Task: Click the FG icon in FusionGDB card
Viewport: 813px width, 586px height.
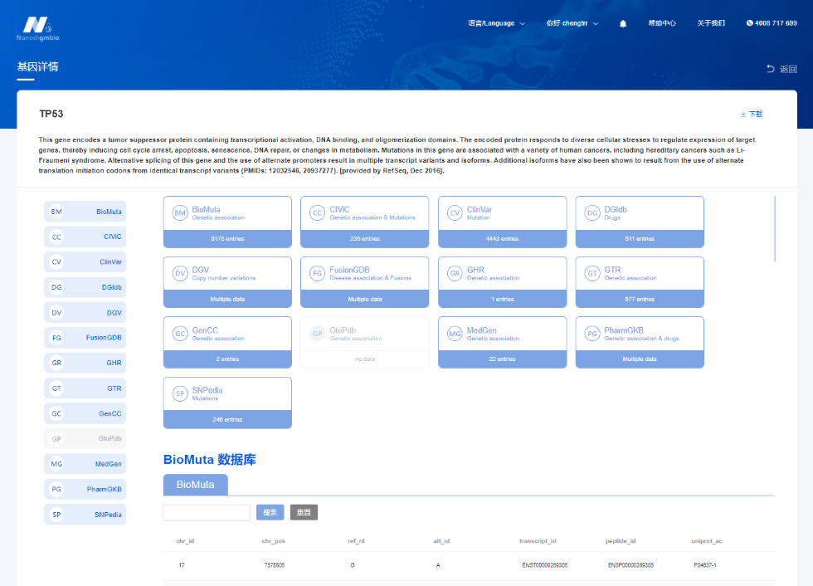Action: click(316, 274)
